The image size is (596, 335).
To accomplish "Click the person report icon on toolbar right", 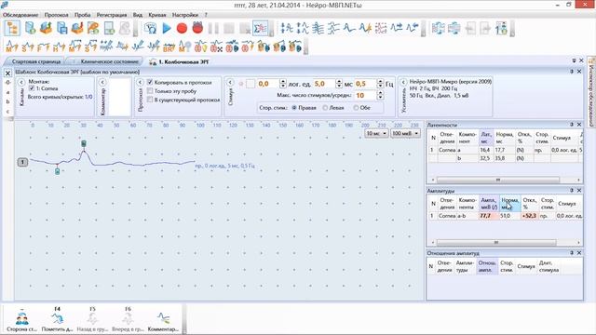I will 502,29.
